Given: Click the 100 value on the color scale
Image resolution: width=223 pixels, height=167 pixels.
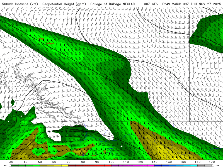Looking at the screenshot, I should pos(111,162).
